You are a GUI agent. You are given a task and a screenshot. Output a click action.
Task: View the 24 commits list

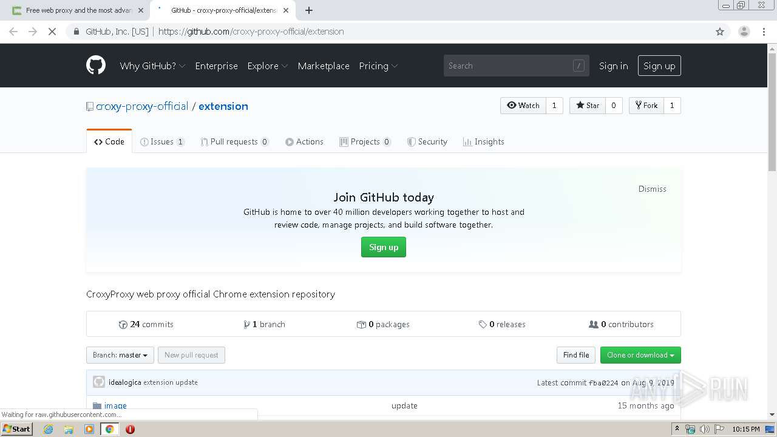(x=146, y=324)
